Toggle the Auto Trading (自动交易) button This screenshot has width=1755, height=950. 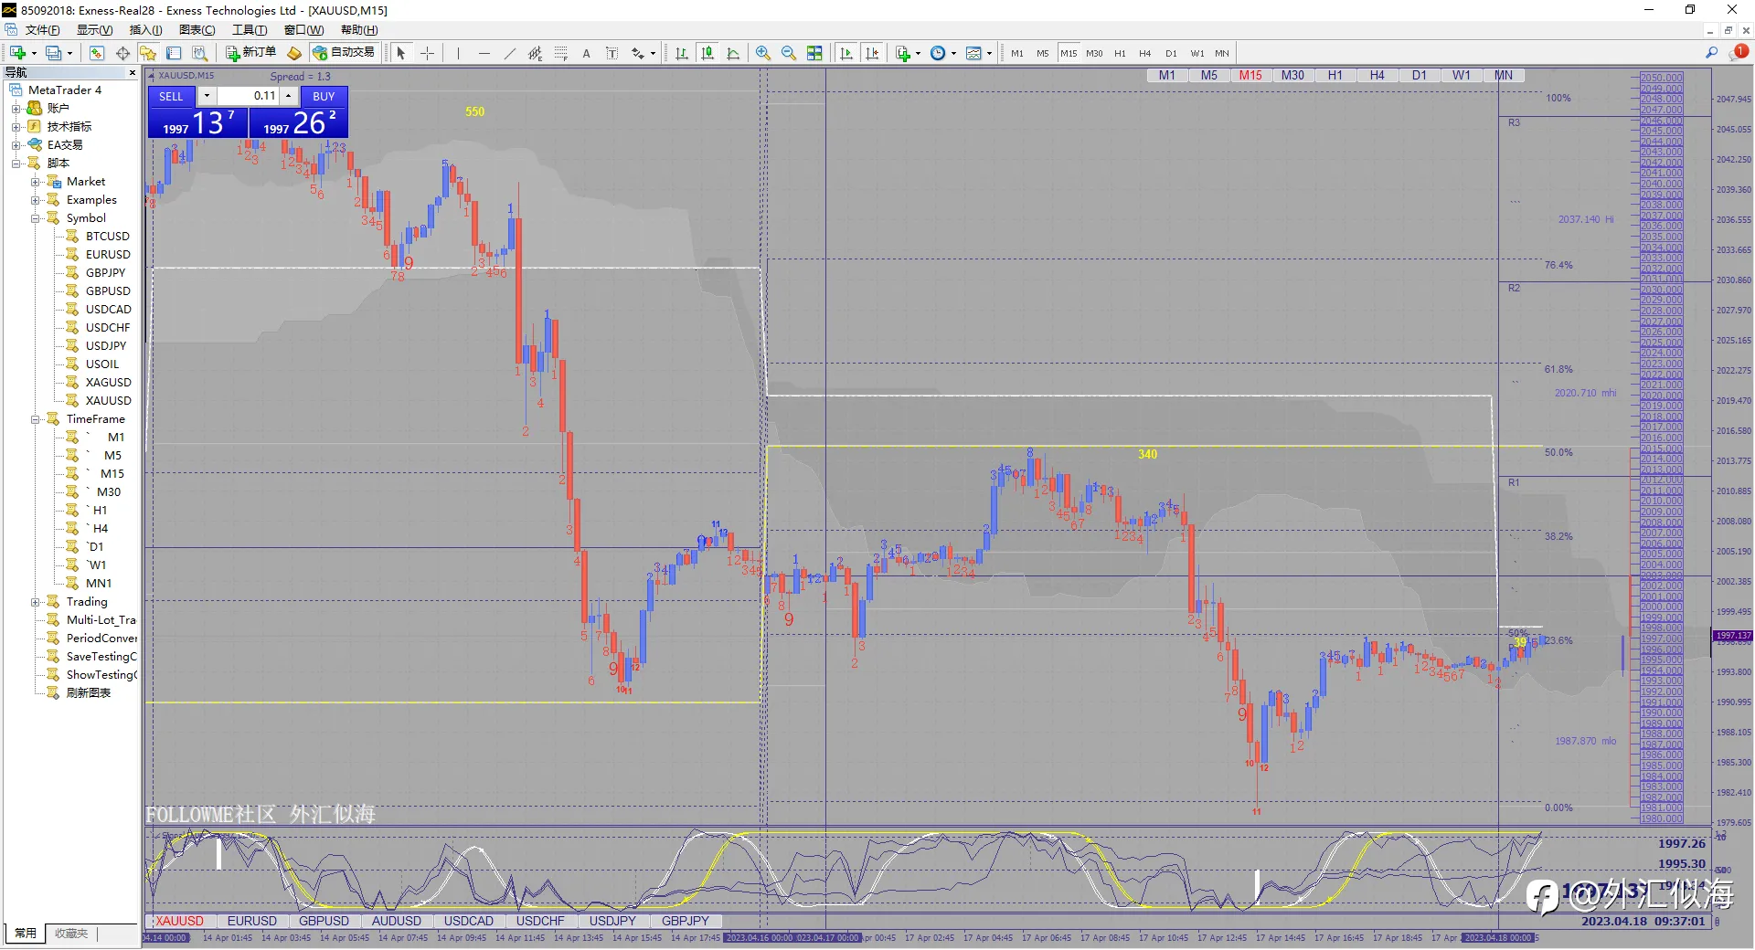[345, 53]
